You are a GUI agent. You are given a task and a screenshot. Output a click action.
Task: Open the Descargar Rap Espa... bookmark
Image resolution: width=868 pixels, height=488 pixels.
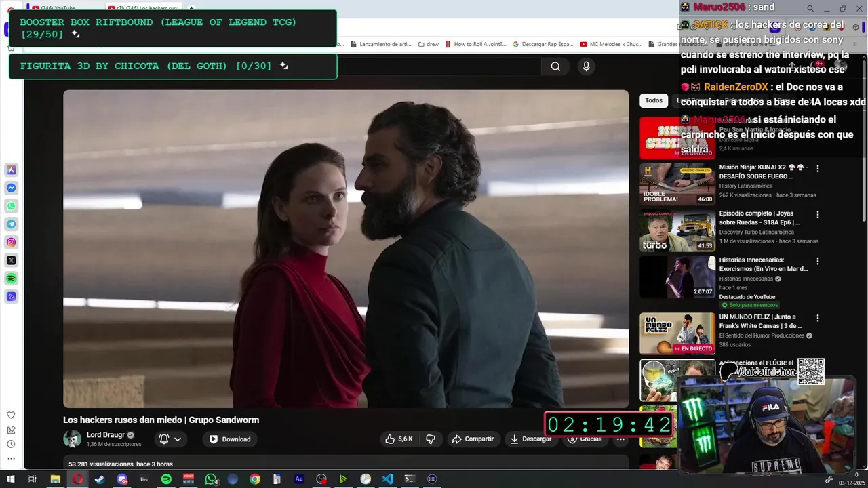tap(543, 44)
